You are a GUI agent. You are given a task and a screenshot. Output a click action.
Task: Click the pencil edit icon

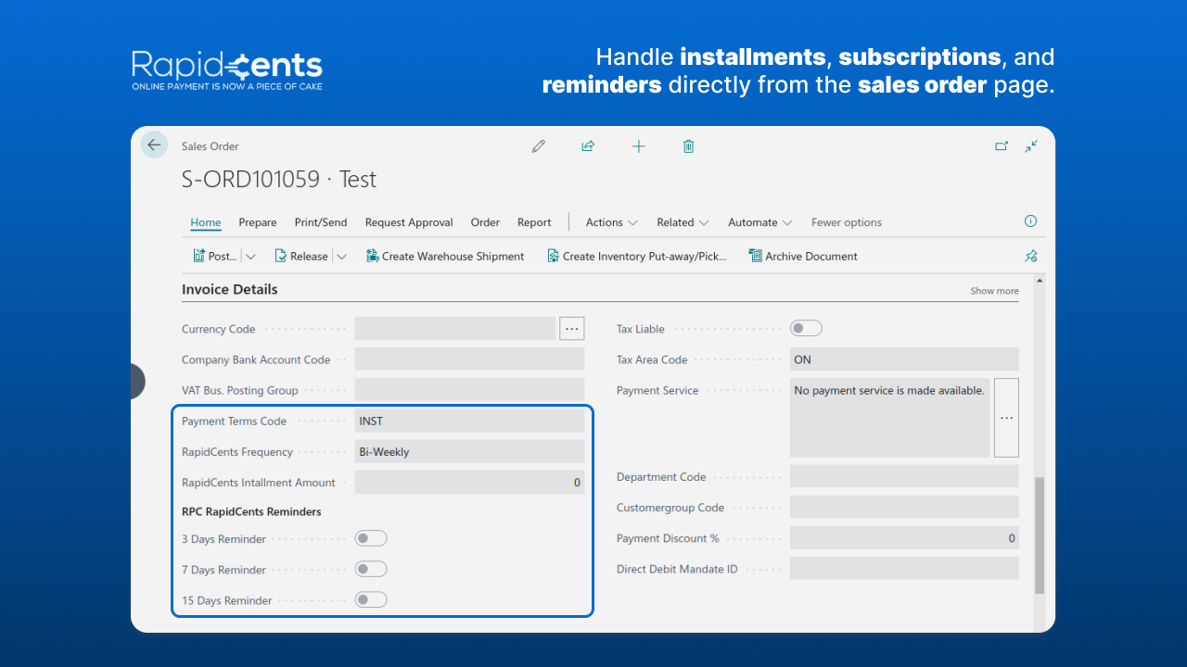point(539,146)
